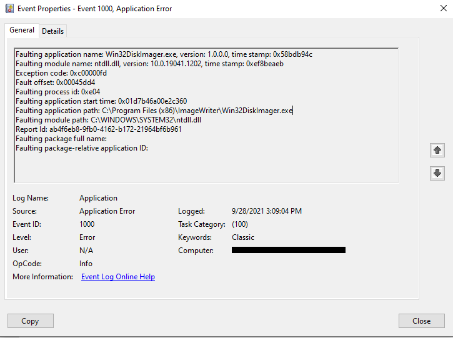Click the up arrow previous event button
Screen dimensions: 453x338
click(x=437, y=150)
